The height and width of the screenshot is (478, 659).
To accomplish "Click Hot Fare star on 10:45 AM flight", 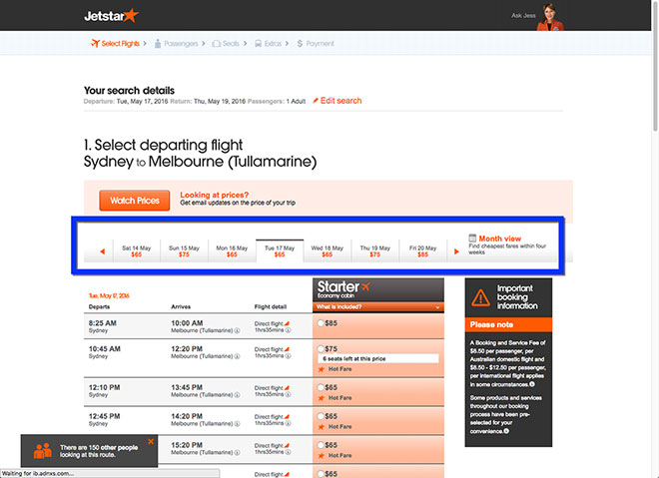I will point(322,369).
